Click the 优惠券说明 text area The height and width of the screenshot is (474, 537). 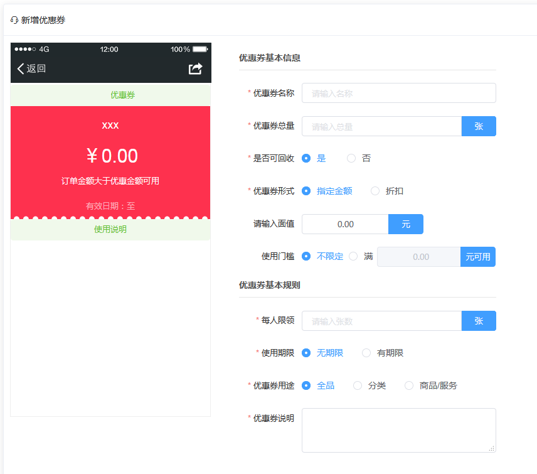[x=398, y=430]
